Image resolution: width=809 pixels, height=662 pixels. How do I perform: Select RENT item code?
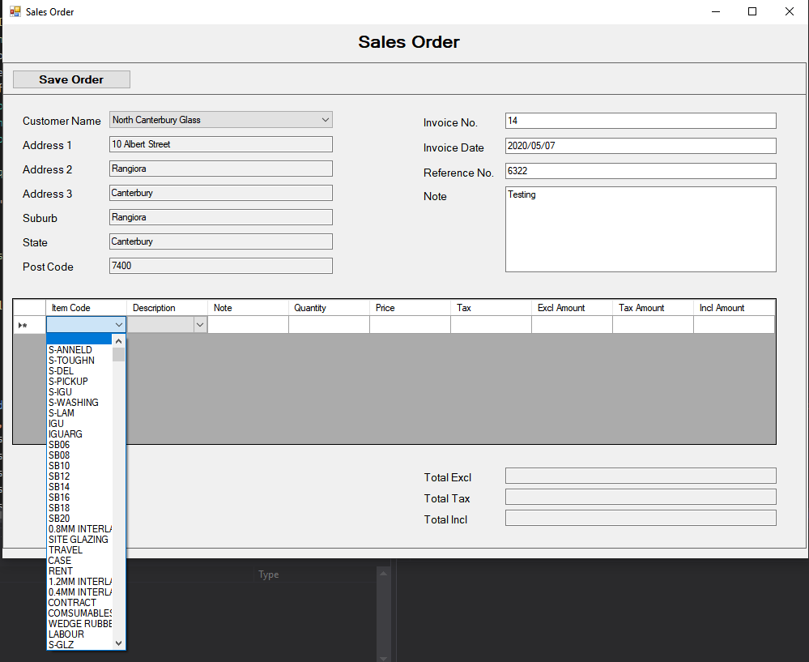(80, 571)
